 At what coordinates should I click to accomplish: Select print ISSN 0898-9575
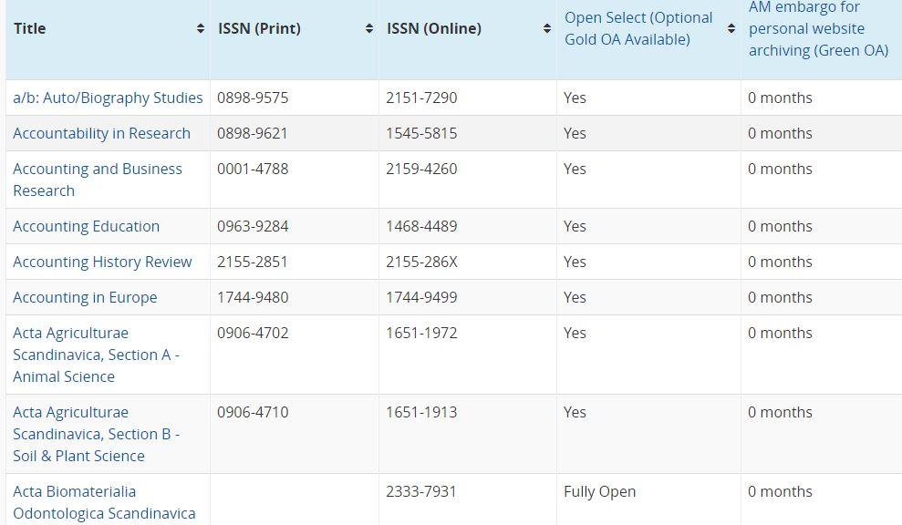pos(253,98)
